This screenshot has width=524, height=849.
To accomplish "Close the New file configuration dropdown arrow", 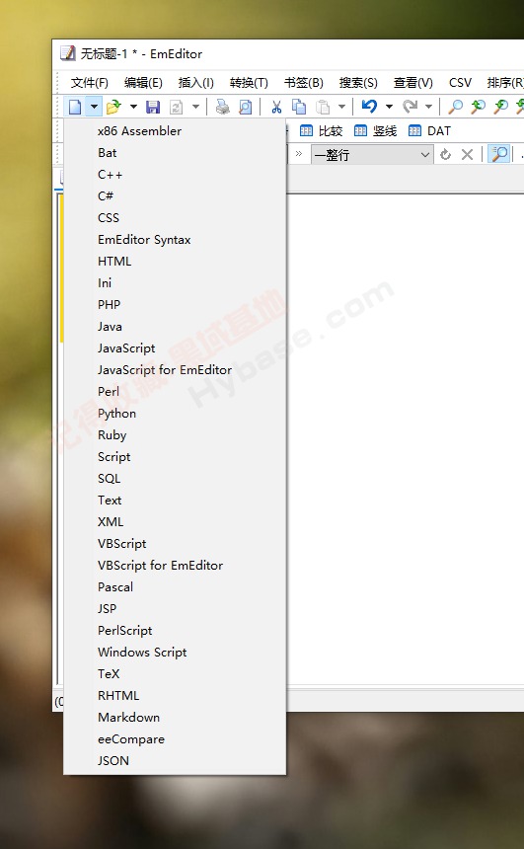I will pyautogui.click(x=94, y=107).
